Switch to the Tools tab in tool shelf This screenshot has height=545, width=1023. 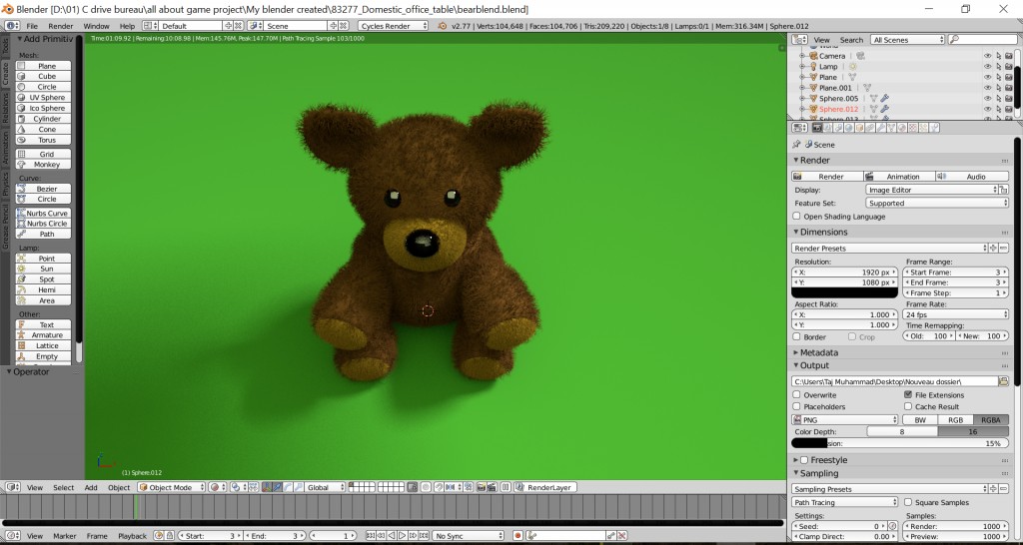[5, 45]
